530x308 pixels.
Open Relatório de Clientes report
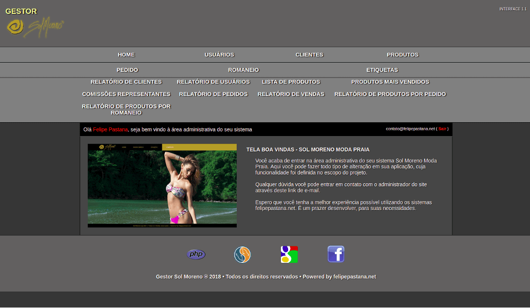(x=126, y=82)
